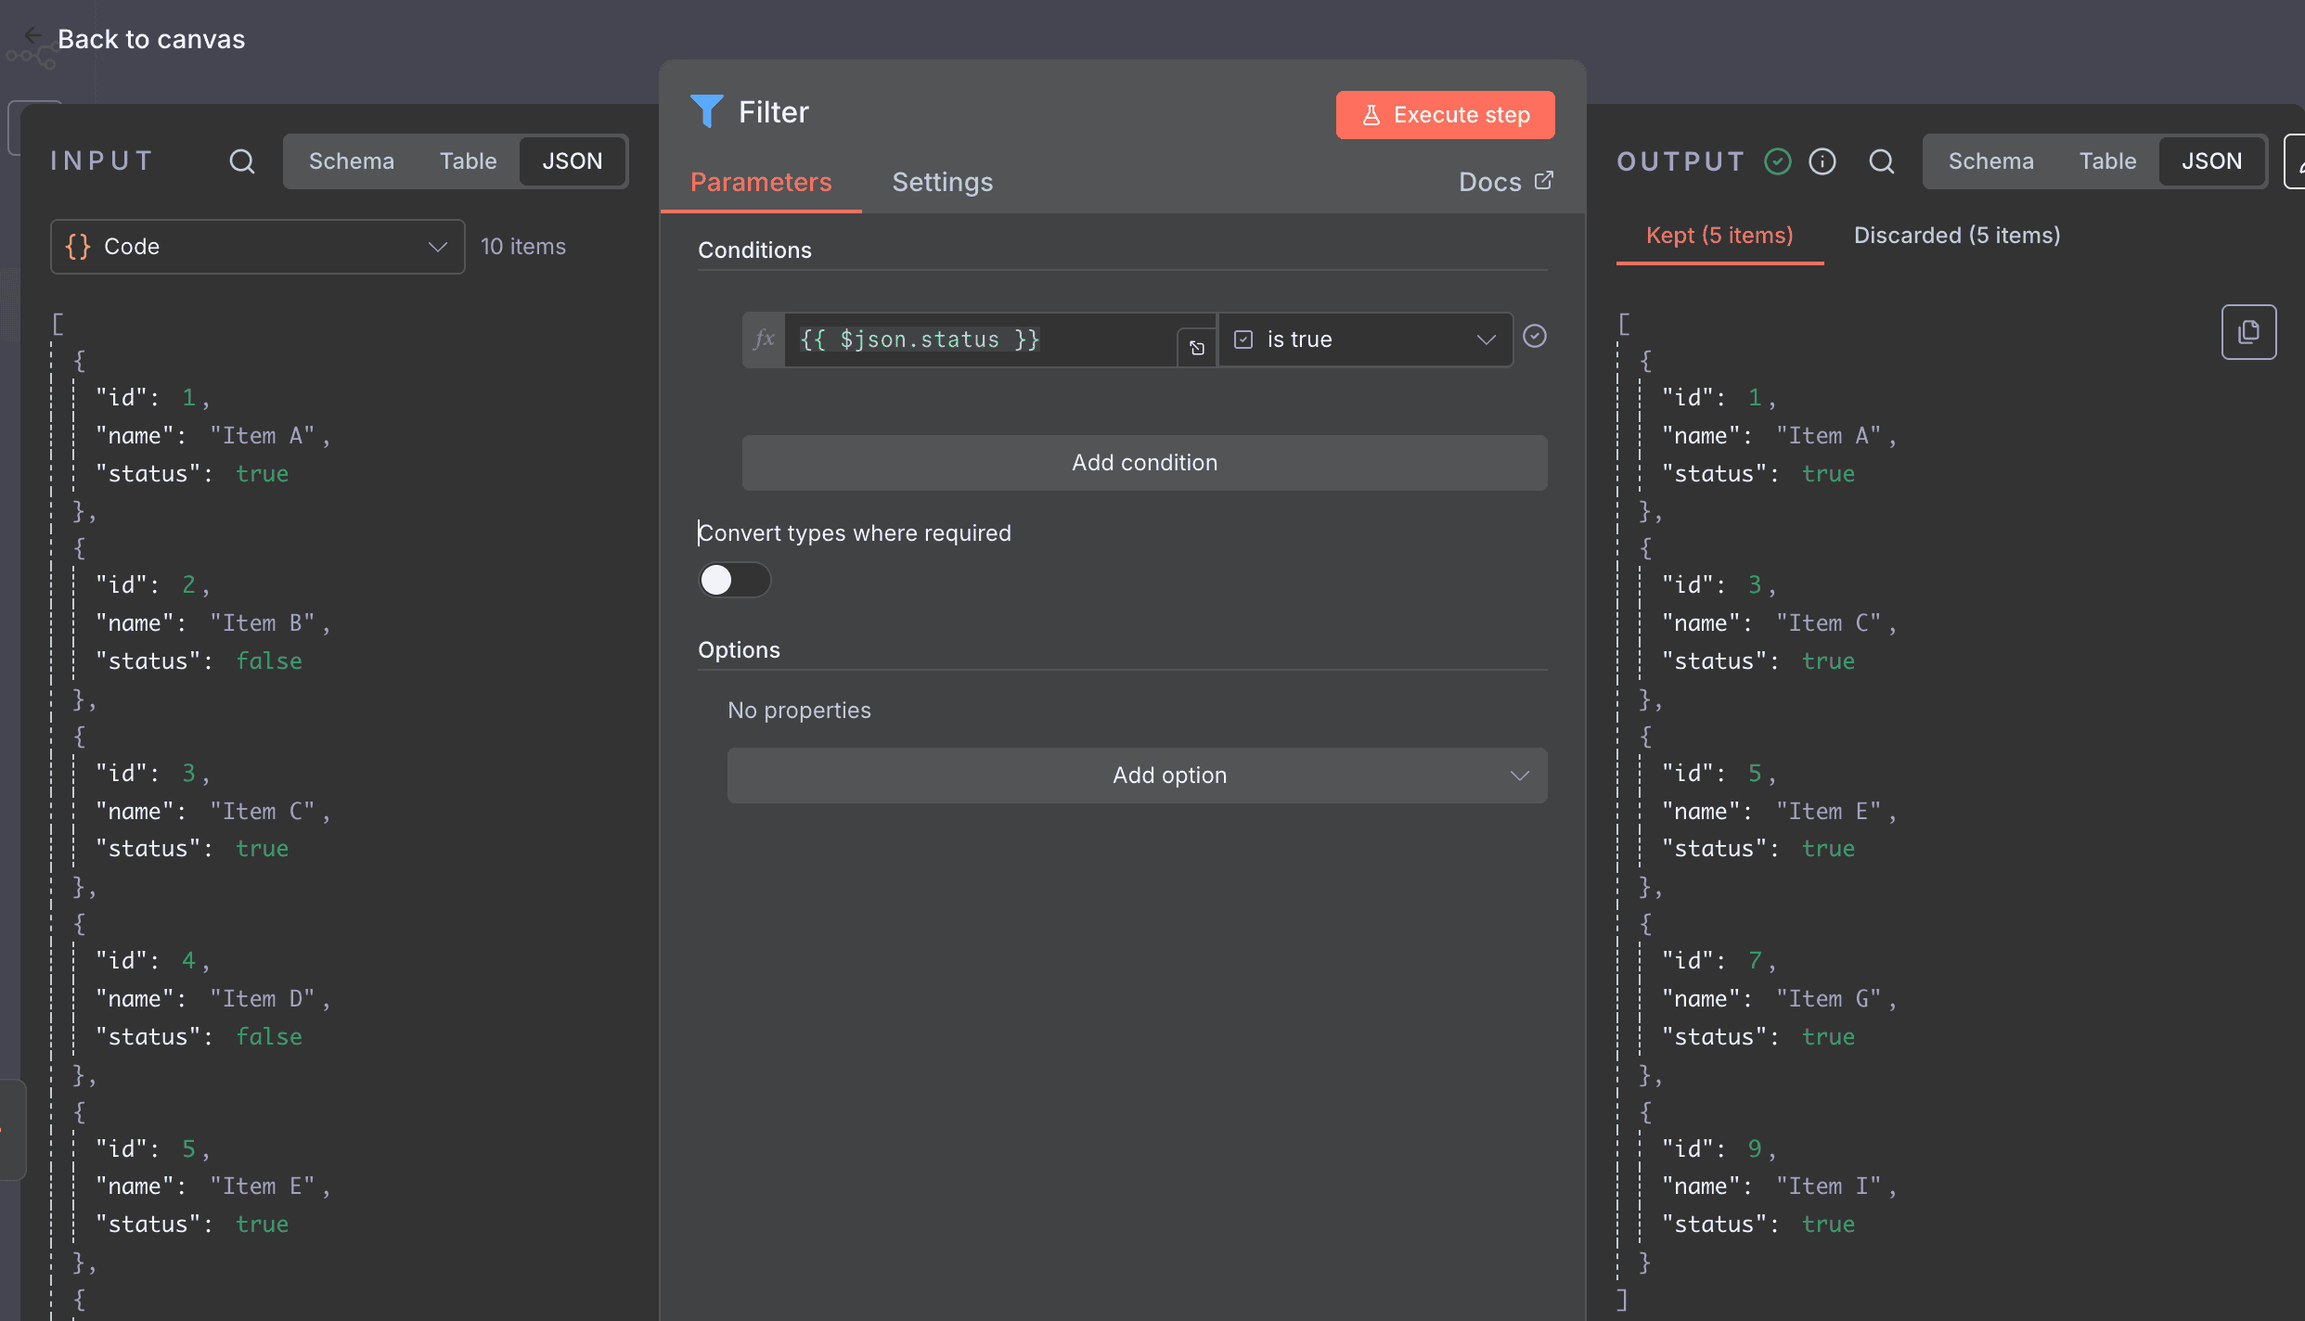2305x1321 pixels.
Task: Click the checkbox icon inside is true field
Action: (1243, 339)
